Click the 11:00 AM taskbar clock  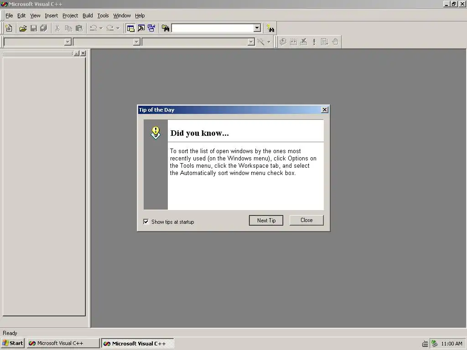click(x=451, y=344)
